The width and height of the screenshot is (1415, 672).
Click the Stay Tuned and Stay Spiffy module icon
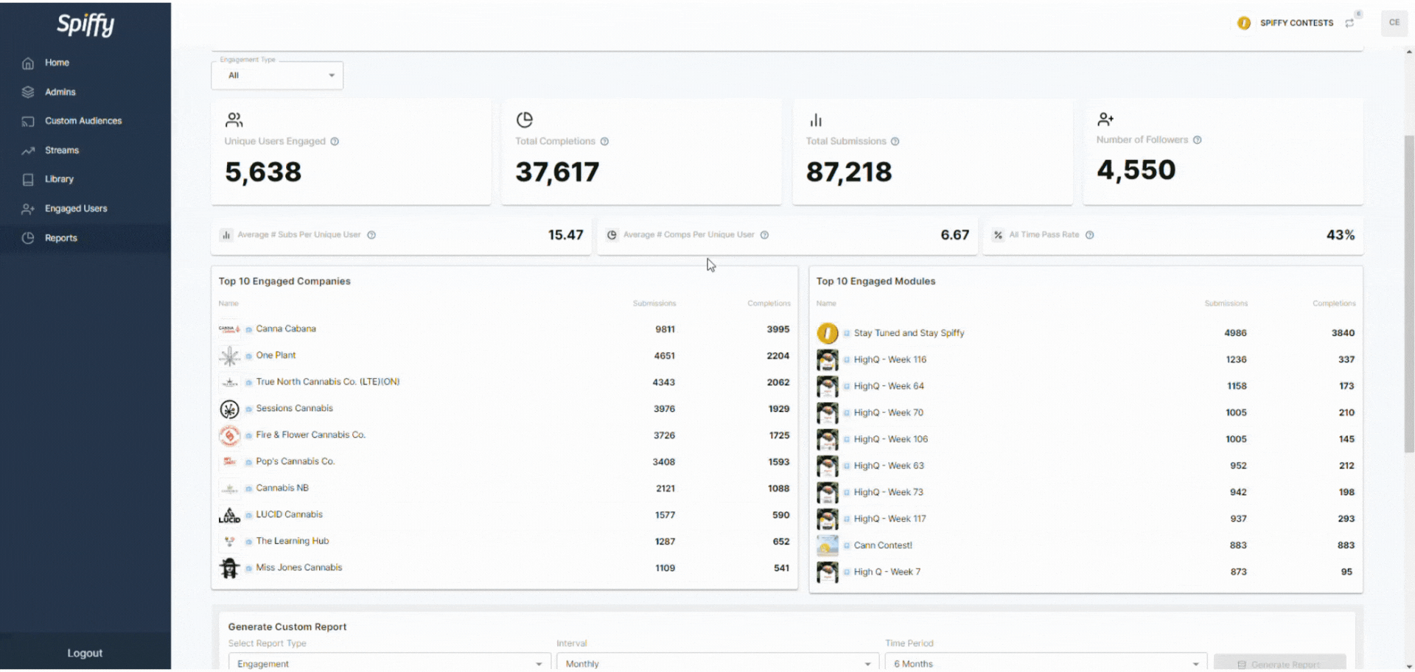point(827,333)
